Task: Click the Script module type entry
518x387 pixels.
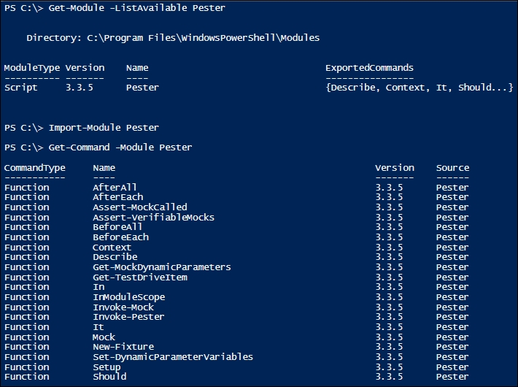Action: tap(21, 88)
